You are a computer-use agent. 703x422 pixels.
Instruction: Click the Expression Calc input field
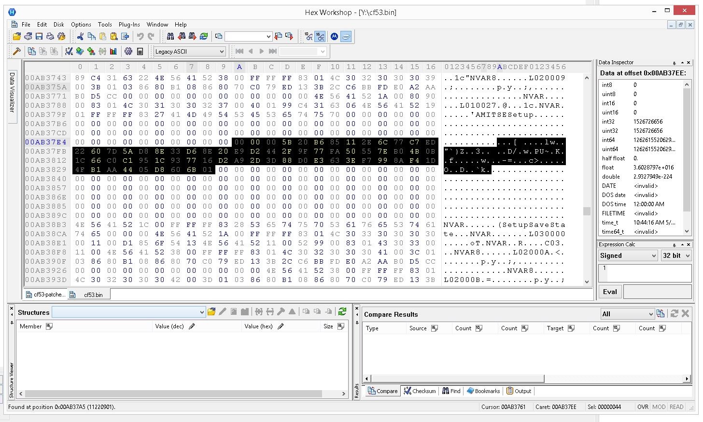645,273
